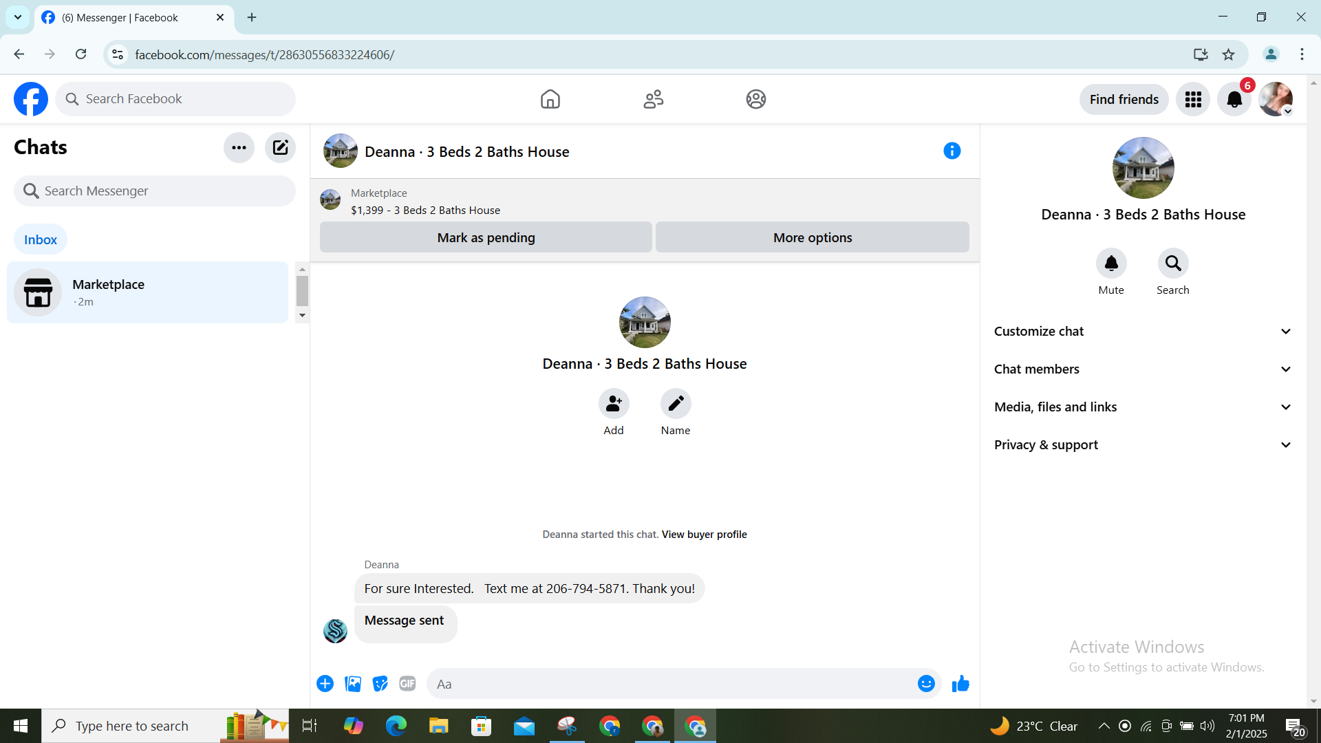This screenshot has height=743, width=1321.
Task: Toggle the conversation information panel
Action: coord(952,151)
